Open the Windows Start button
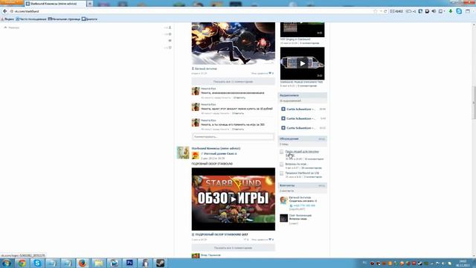476x268 pixels. pos(7,263)
